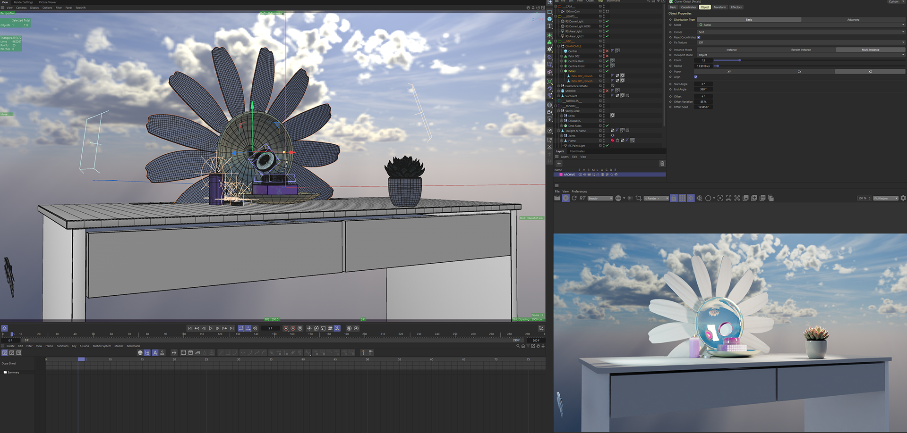Screen dimensions: 907x433
Task: Enable the MIRROR object red X
Action: [x=607, y=91]
